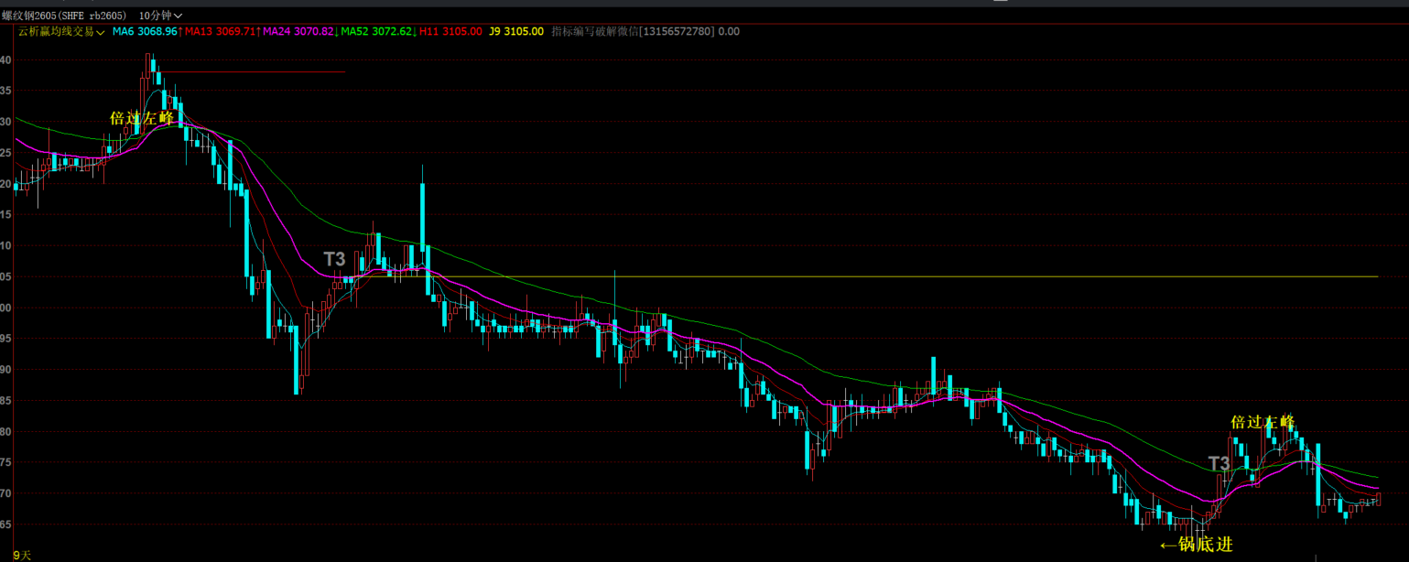1409x562 pixels.
Task: Click the yellow J9 3105.00 value
Action: 516,31
